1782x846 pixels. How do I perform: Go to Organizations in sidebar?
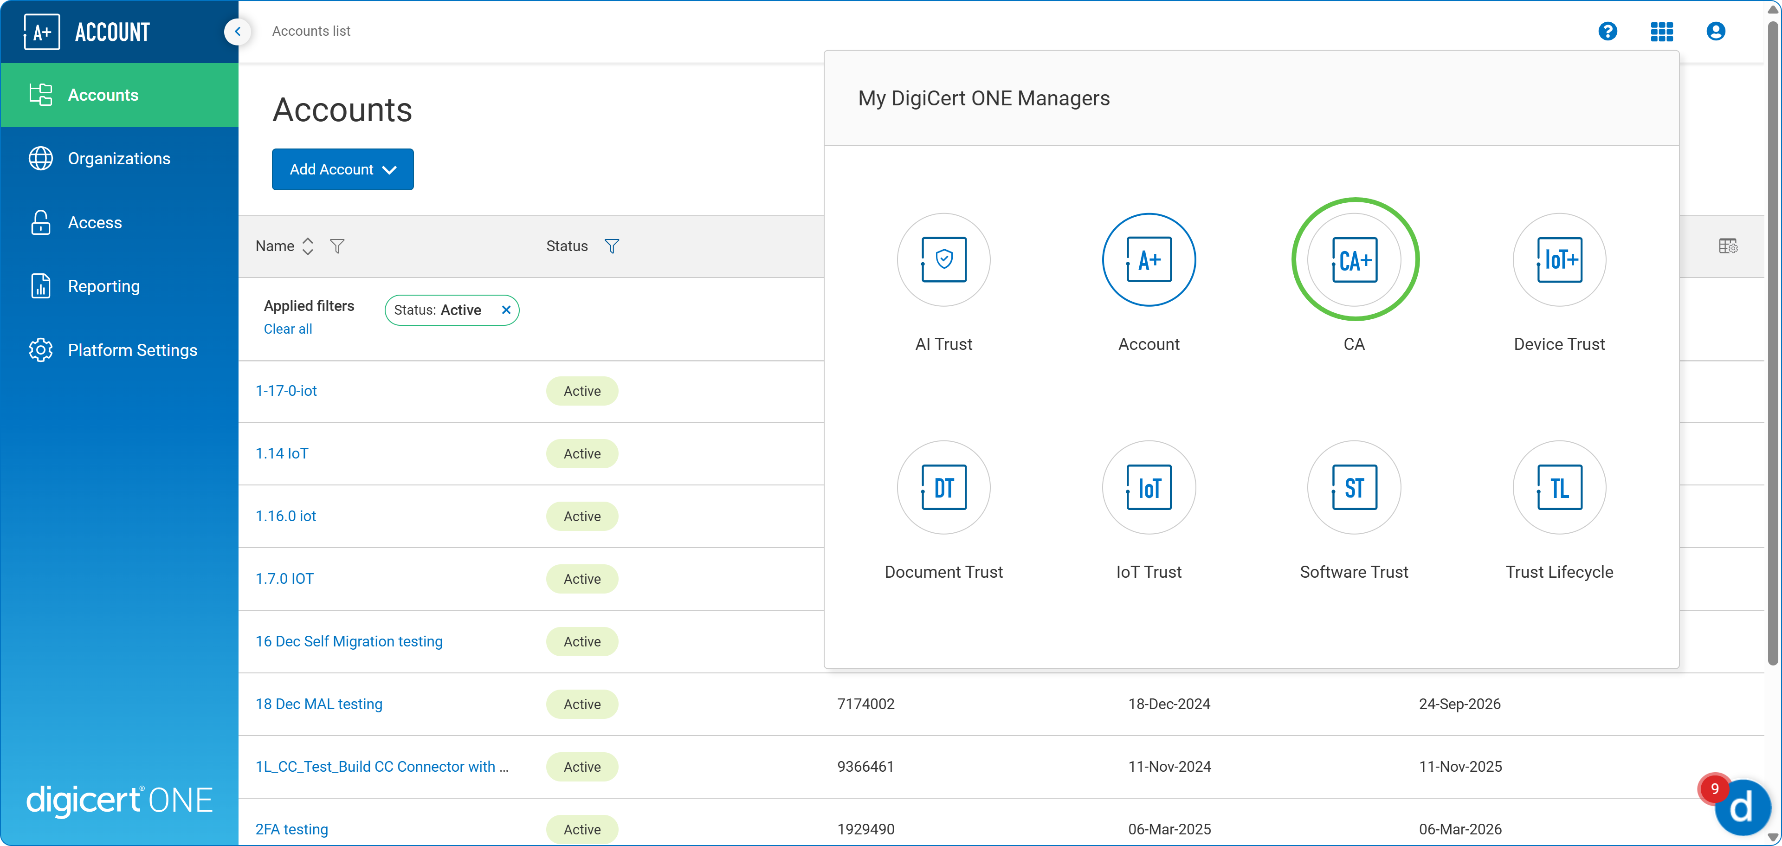coord(119,158)
